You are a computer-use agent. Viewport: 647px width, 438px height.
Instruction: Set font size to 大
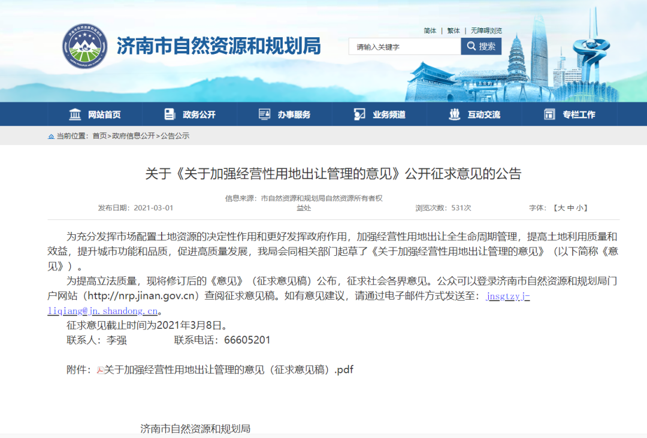point(561,208)
